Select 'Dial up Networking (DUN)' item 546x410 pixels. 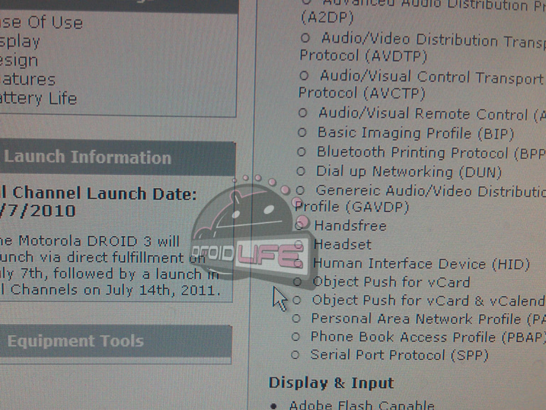click(x=409, y=172)
